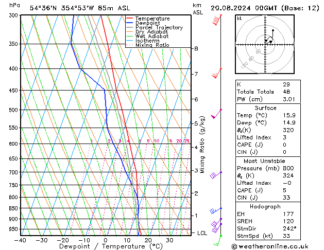
Task: Click the red wind barb at 400 hPa
Action: coord(217,73)
